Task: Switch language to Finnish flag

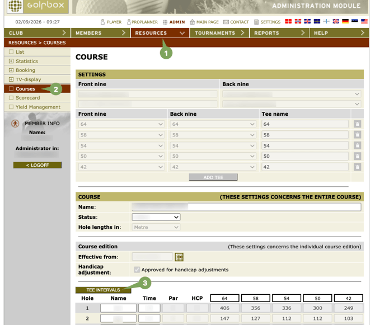Action: 326,21
